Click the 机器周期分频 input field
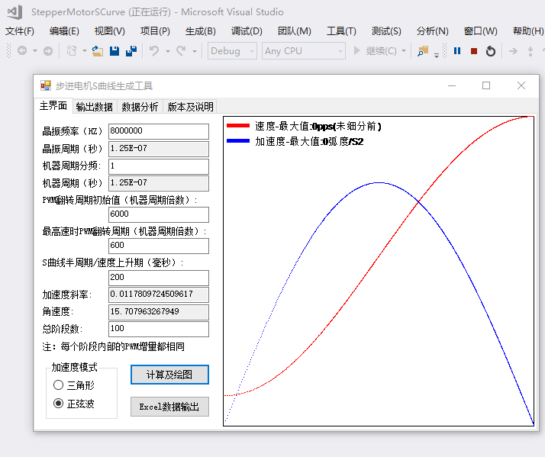 tap(159, 166)
